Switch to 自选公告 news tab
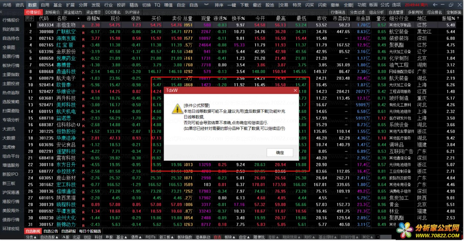This screenshot has height=241, width=465. coord(51,231)
